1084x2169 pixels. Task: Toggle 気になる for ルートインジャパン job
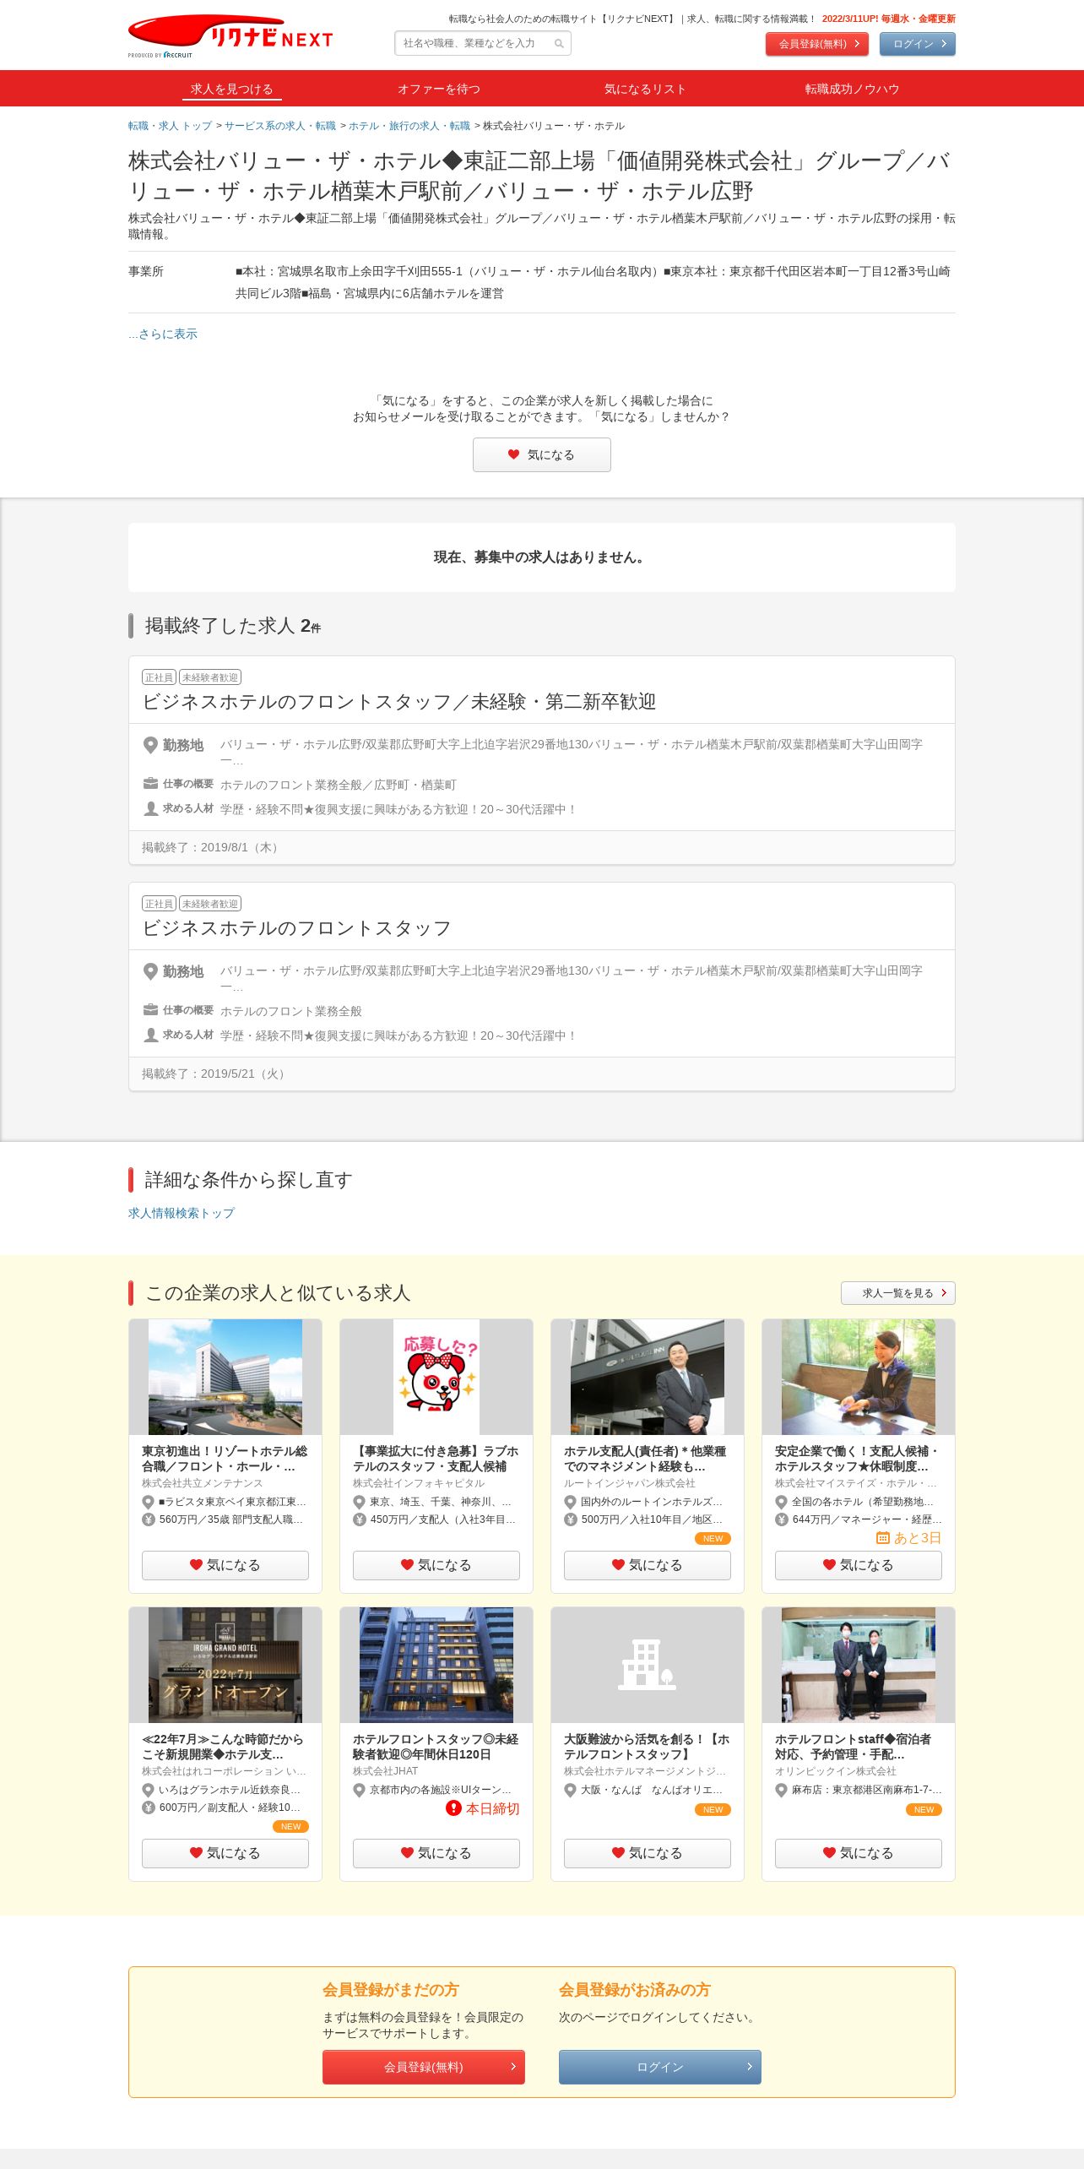pyautogui.click(x=648, y=1565)
